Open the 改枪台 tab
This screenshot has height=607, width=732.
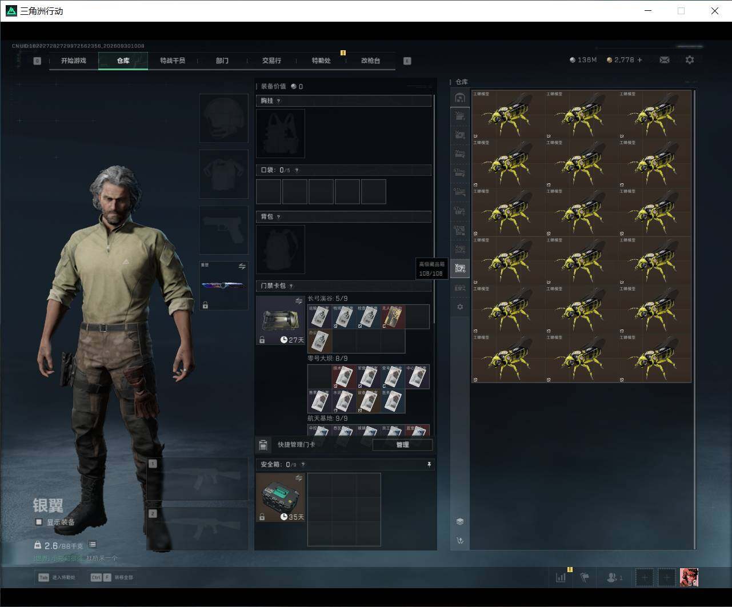tap(370, 61)
